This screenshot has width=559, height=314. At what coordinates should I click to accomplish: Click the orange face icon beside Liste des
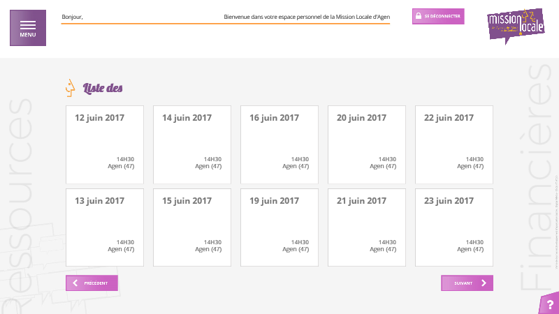point(71,88)
